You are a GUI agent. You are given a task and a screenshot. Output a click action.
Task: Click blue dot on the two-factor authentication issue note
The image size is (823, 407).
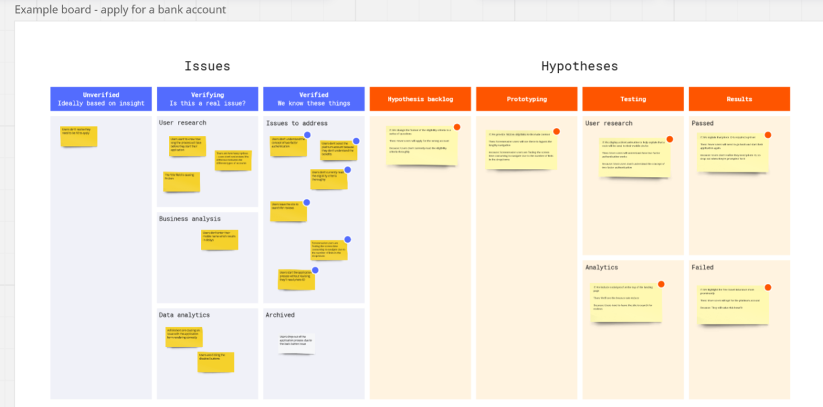[307, 135]
